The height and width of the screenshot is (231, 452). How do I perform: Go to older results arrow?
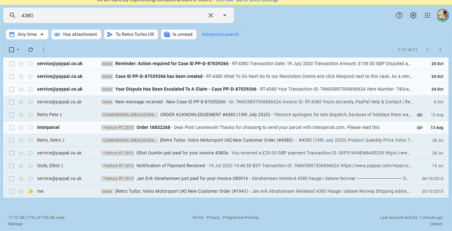pos(440,50)
